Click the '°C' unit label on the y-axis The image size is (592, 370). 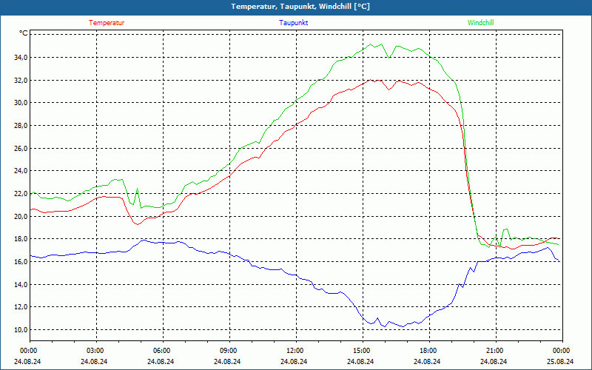point(24,33)
